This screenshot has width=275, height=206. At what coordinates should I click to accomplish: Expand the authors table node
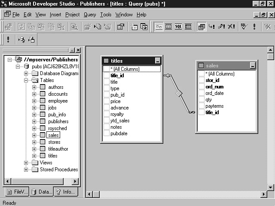34,87
